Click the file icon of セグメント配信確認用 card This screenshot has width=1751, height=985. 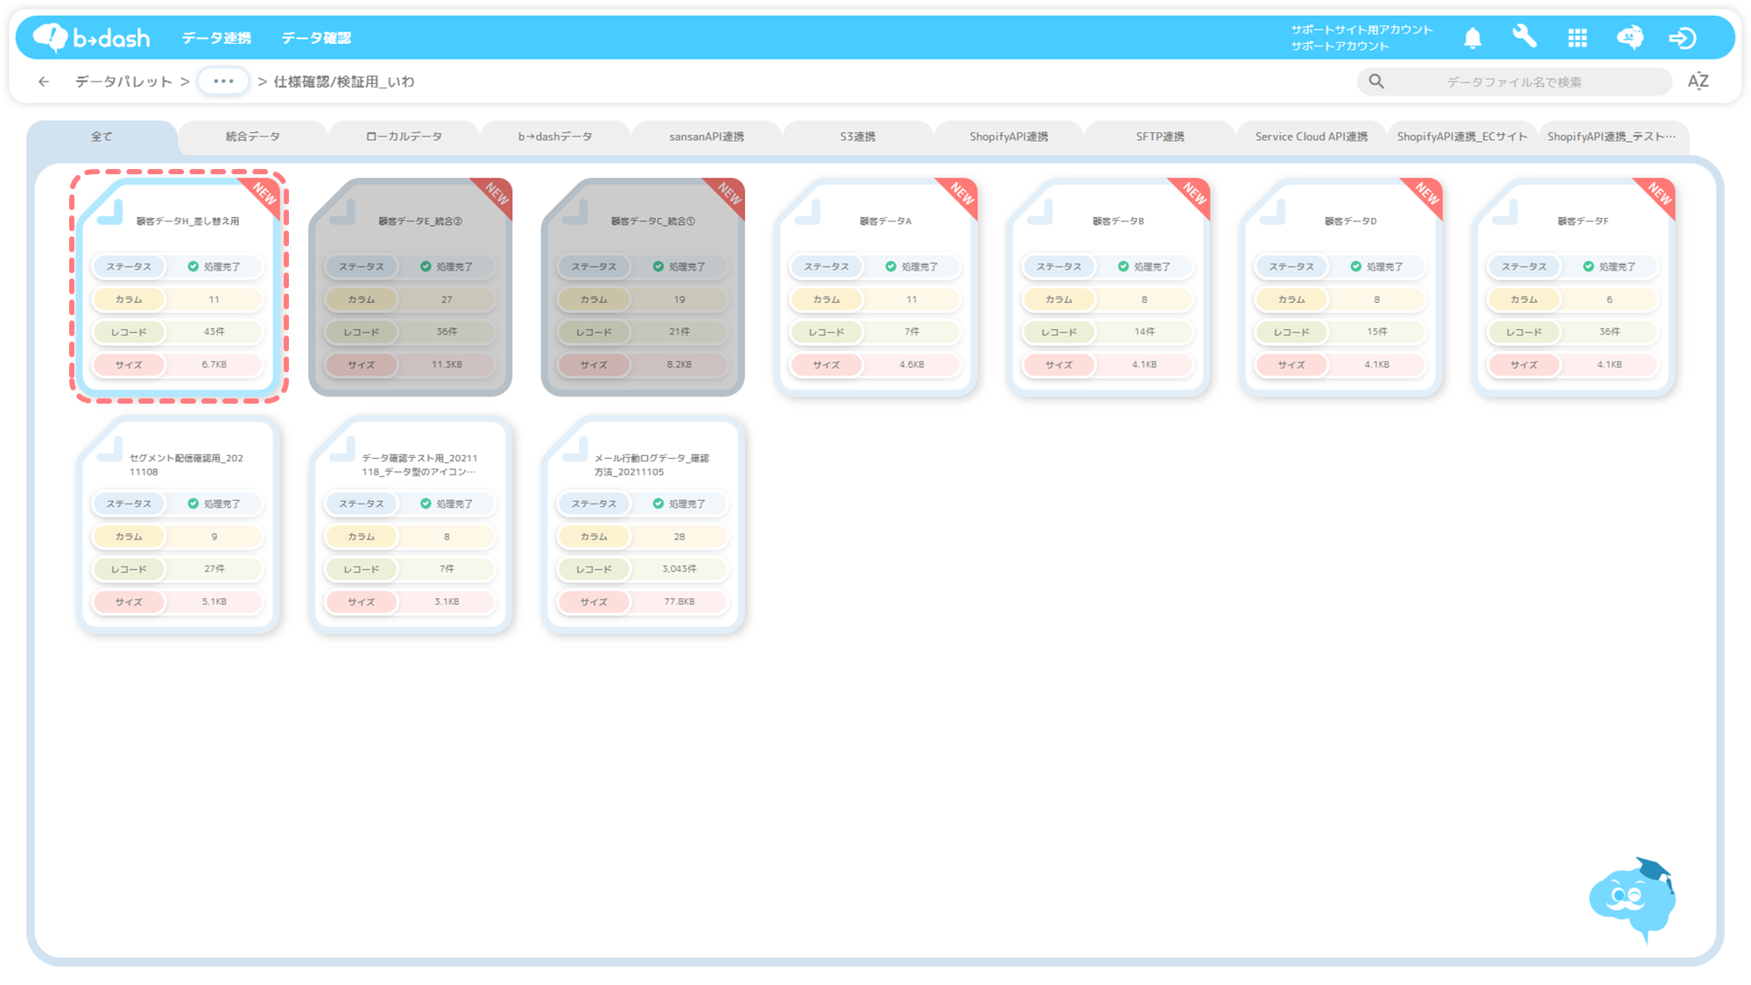click(x=109, y=449)
